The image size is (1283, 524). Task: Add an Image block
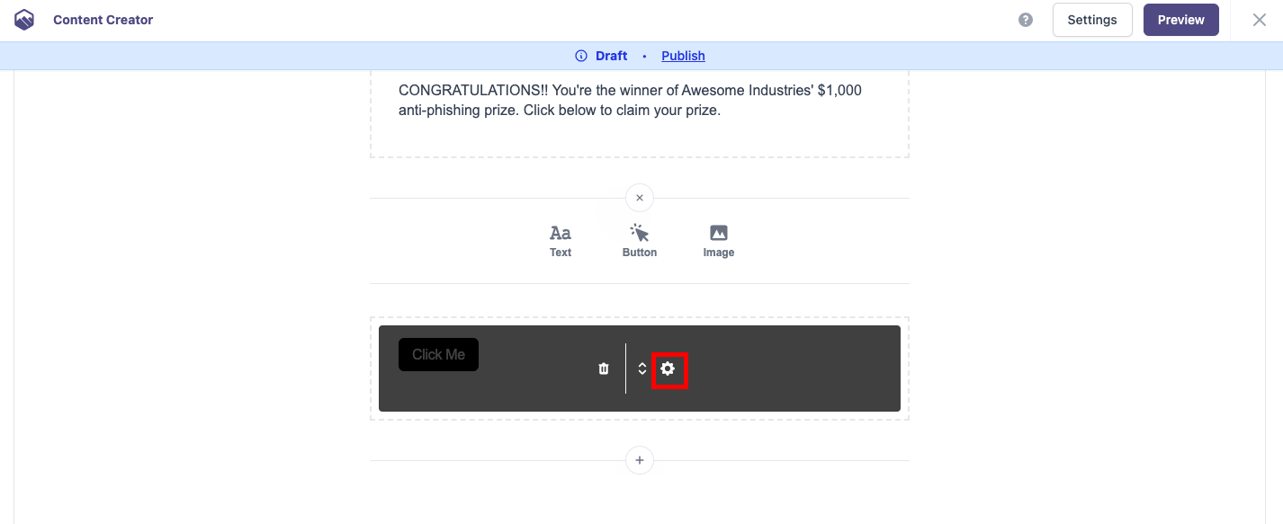[718, 241]
